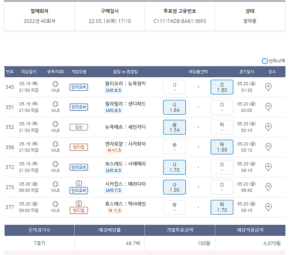Image resolution: width=289 pixels, height=255 pixels.
Task: Click baseball icon in match 345 row
Action: 55,84
